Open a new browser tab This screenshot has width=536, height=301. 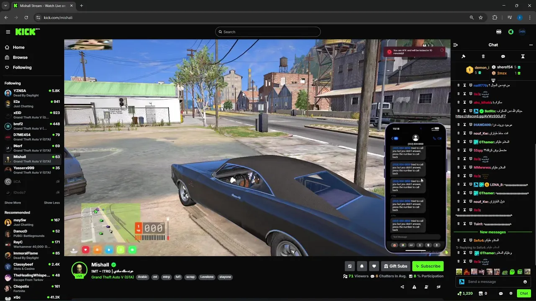[81, 5]
